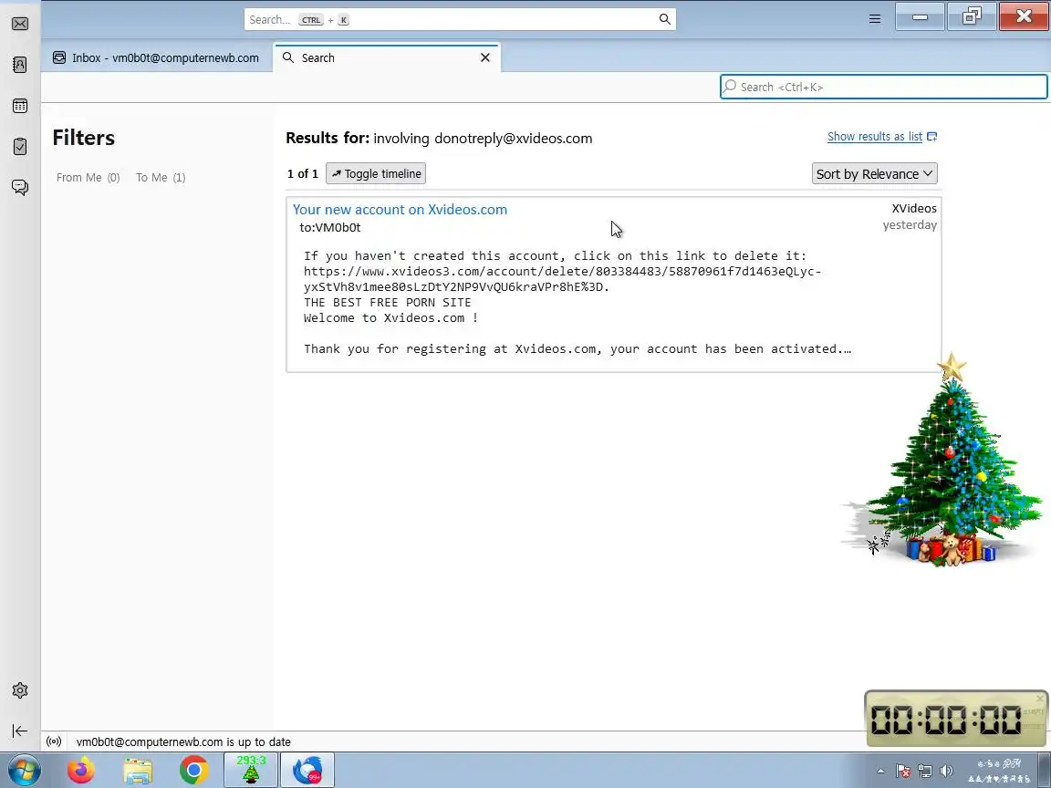
Task: Click the online status activity icon
Action: click(55, 741)
